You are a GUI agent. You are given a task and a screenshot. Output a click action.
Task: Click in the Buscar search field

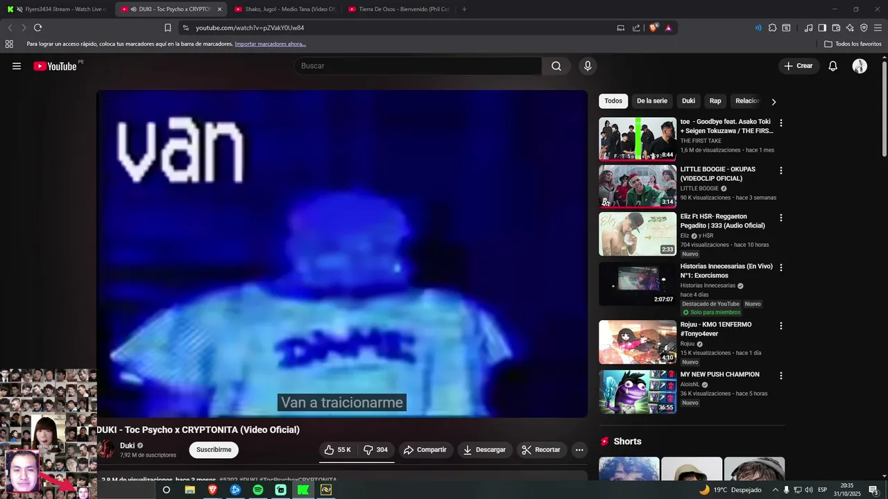[418, 66]
